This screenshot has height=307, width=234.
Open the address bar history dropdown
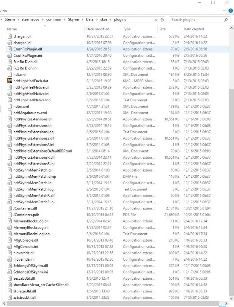[156, 20]
